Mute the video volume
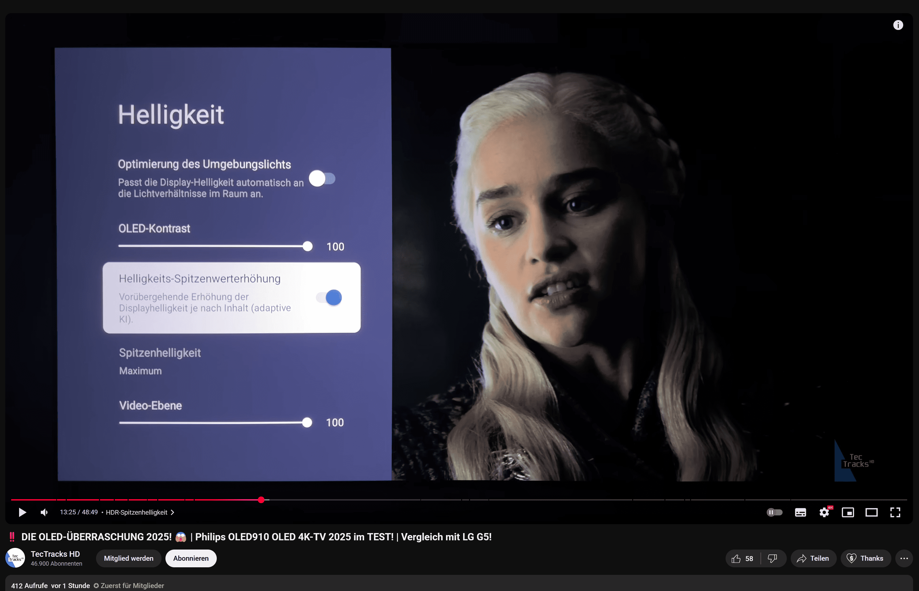This screenshot has height=591, width=919. coord(44,512)
